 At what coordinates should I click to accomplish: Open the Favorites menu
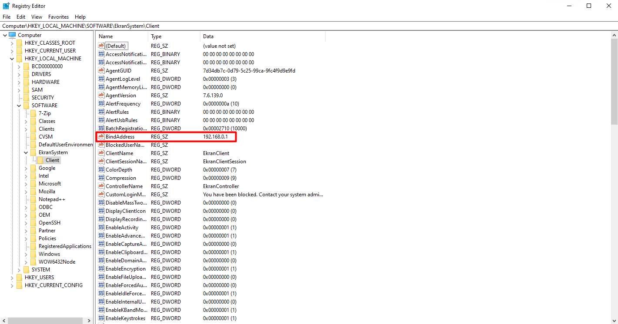click(58, 17)
